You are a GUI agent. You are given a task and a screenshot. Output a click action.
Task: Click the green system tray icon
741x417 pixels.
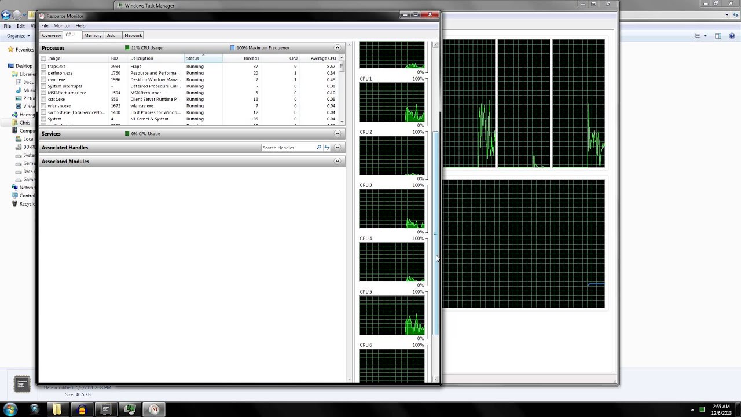tap(702, 410)
